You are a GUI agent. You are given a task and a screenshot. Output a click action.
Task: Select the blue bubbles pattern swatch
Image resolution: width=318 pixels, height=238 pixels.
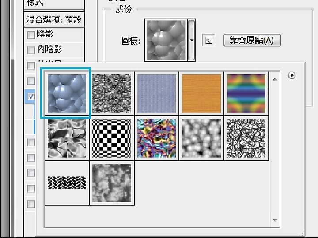click(x=67, y=93)
